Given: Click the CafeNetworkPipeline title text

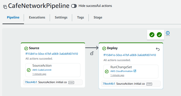Looking at the screenshot, I should click(x=39, y=6).
